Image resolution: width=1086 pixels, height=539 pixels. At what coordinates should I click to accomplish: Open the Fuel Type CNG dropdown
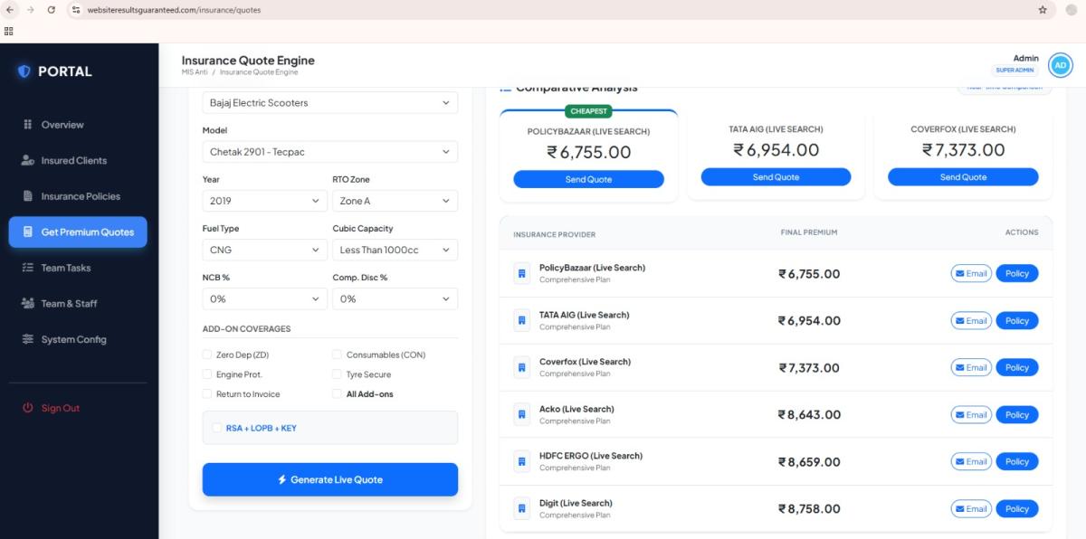(x=264, y=250)
